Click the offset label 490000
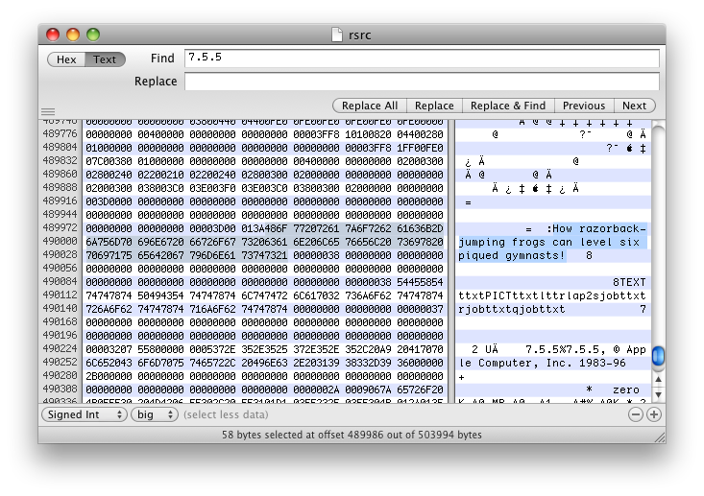Image resolution: width=704 pixels, height=496 pixels. 61,241
